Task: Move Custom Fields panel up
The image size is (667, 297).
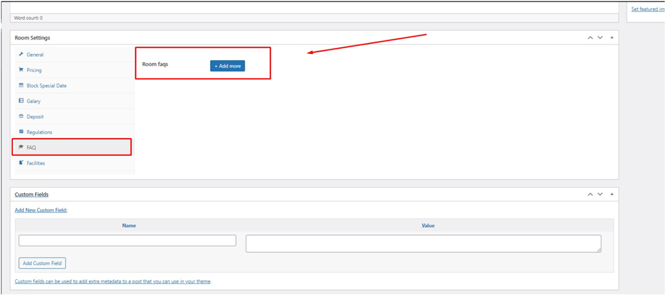Action: click(x=590, y=195)
